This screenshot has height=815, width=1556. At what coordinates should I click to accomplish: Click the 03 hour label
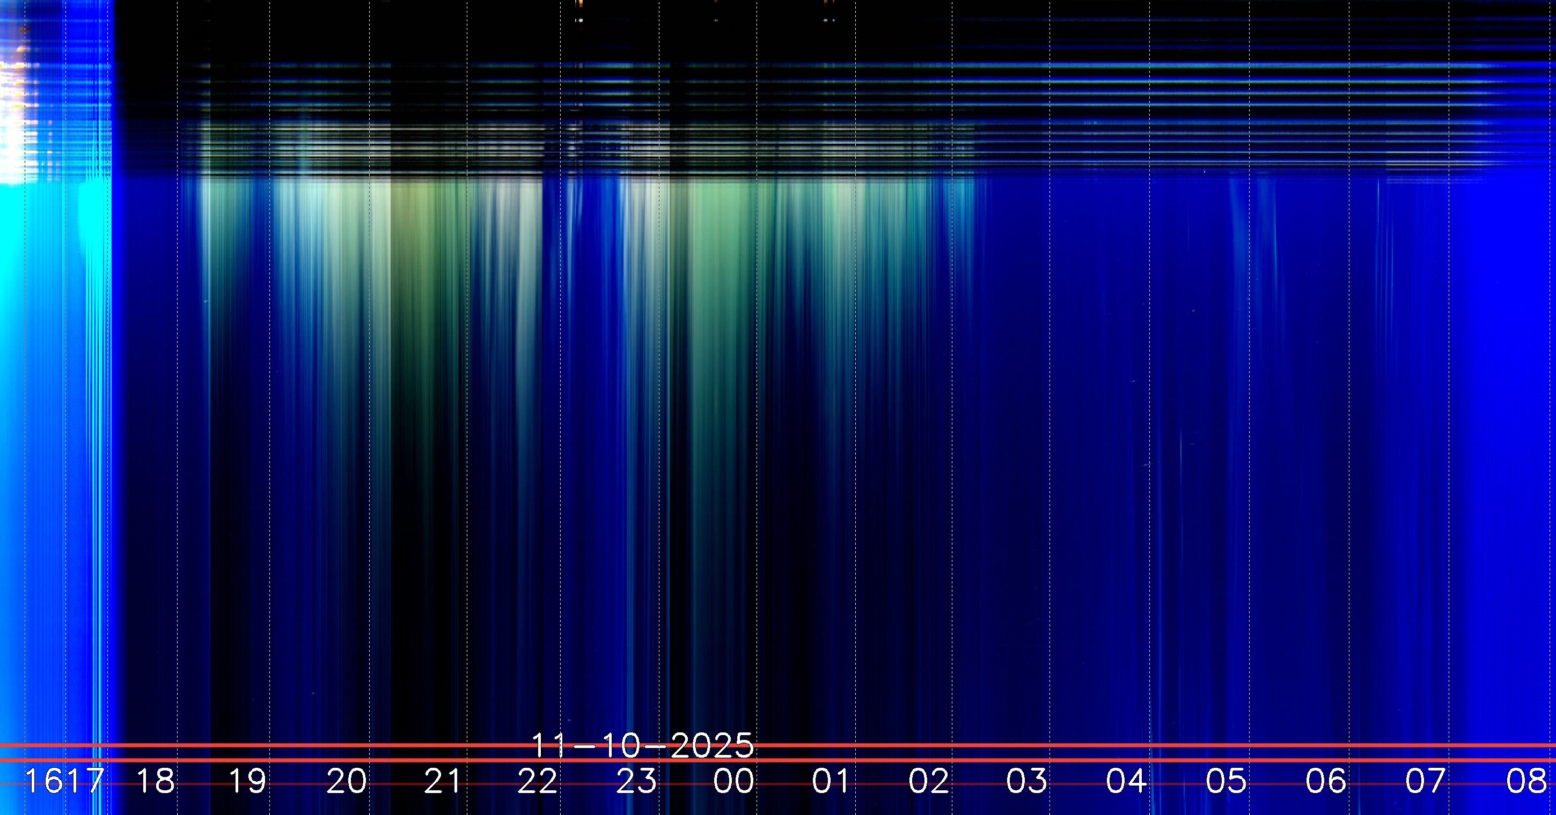1026,781
